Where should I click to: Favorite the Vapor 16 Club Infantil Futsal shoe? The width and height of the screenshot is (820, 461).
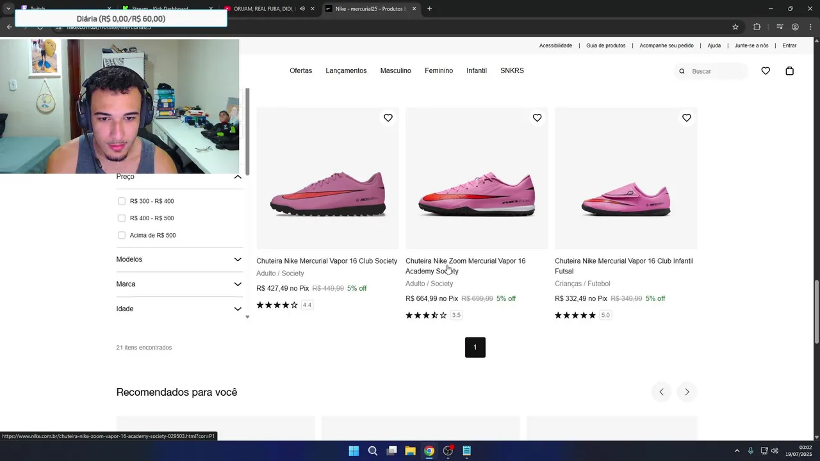(687, 118)
